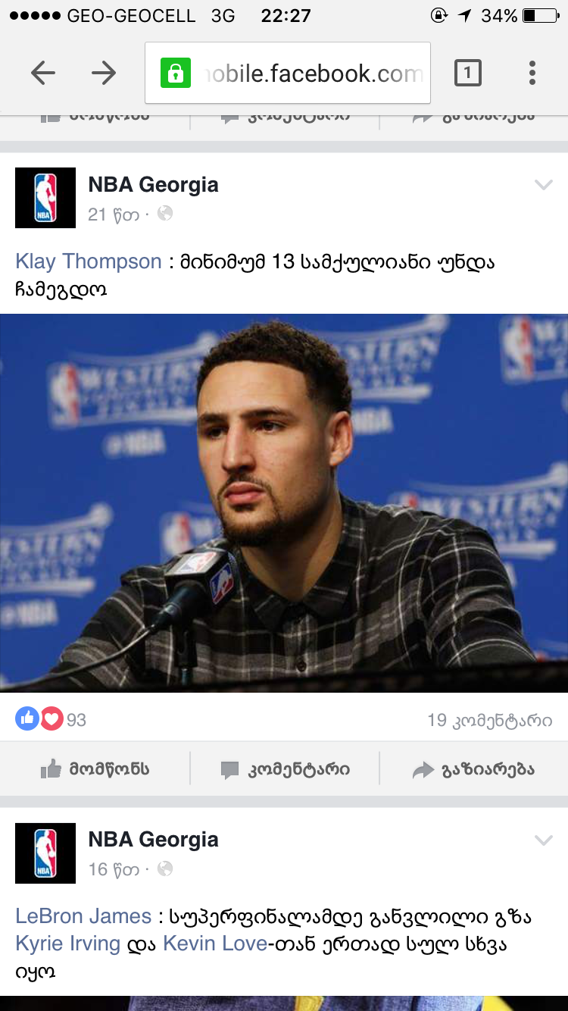568x1011 pixels.
Task: Open Kyrie Irving tagged profile link
Action: [x=68, y=944]
